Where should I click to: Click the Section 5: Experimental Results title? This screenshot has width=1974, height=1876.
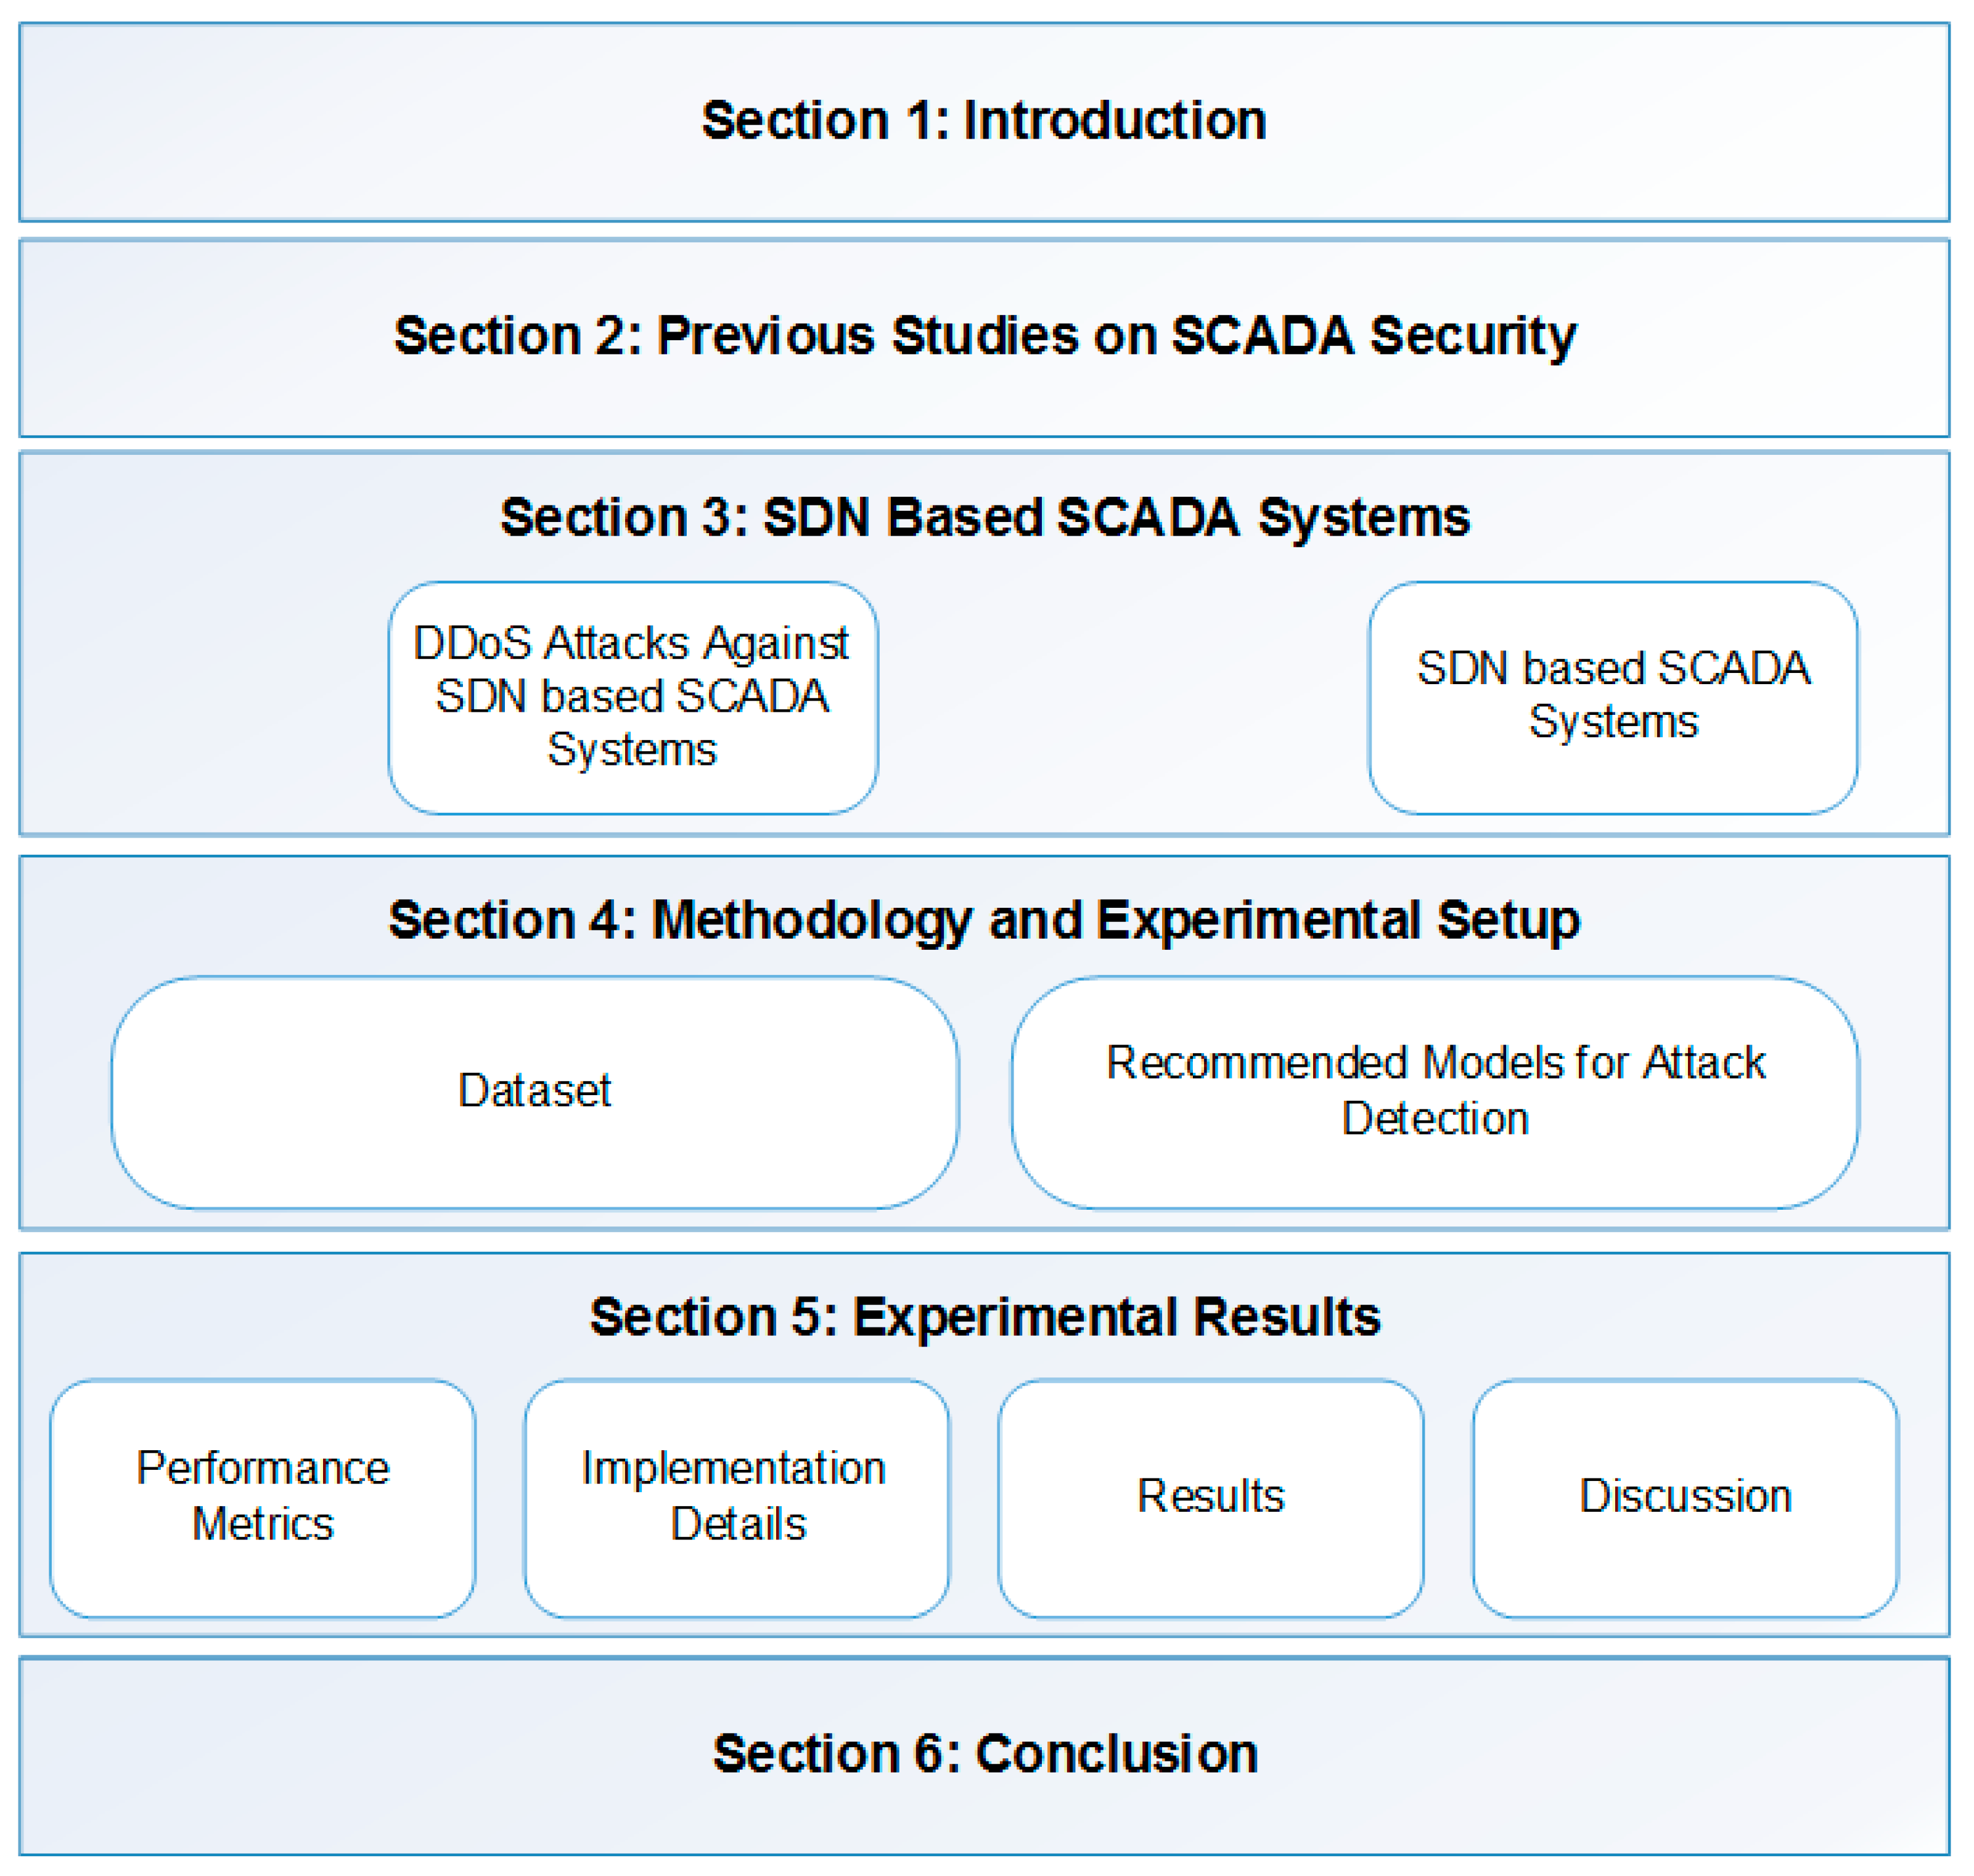[985, 1317]
